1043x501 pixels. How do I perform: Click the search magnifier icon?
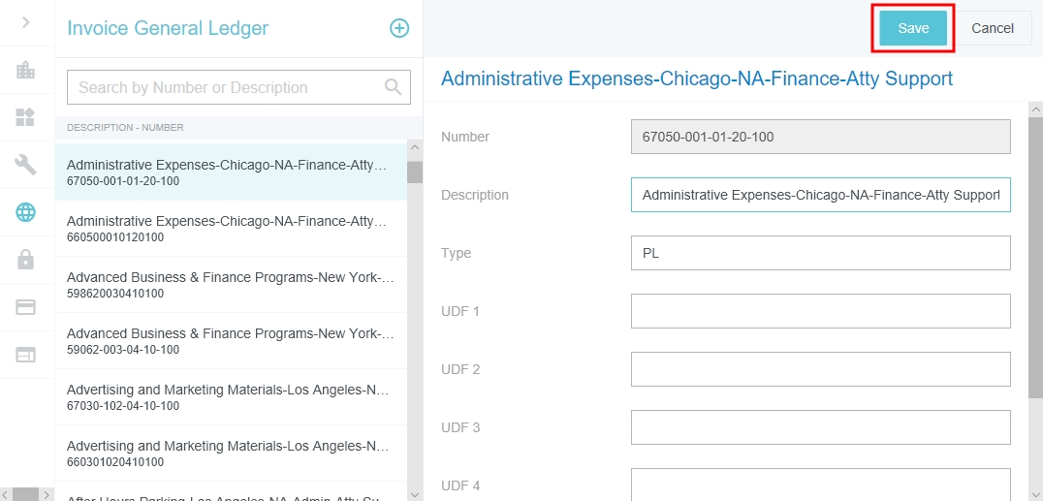393,87
